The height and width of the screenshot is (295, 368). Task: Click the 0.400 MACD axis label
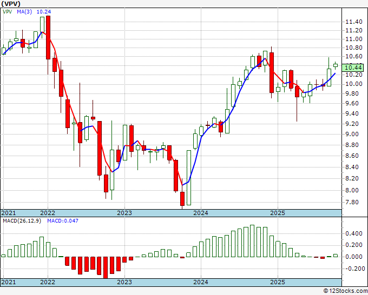coord(354,233)
